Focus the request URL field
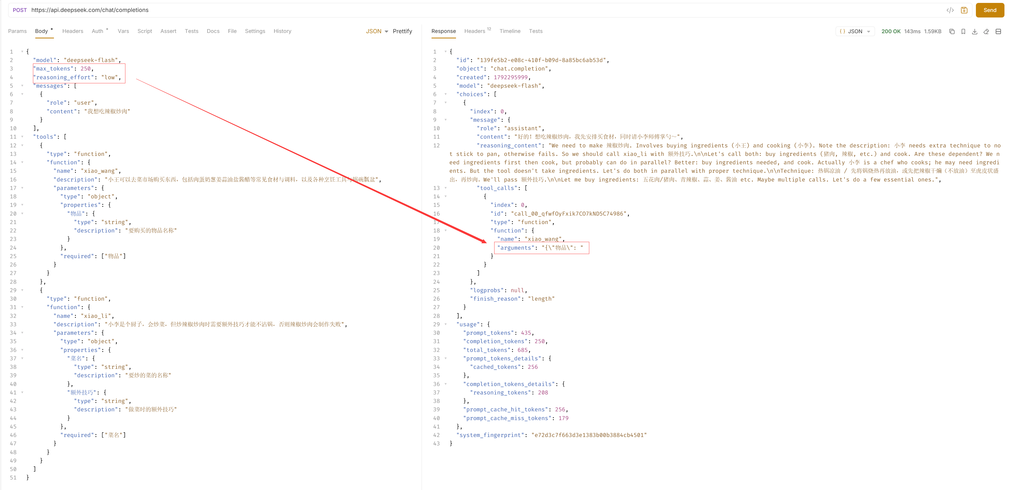 pos(486,10)
